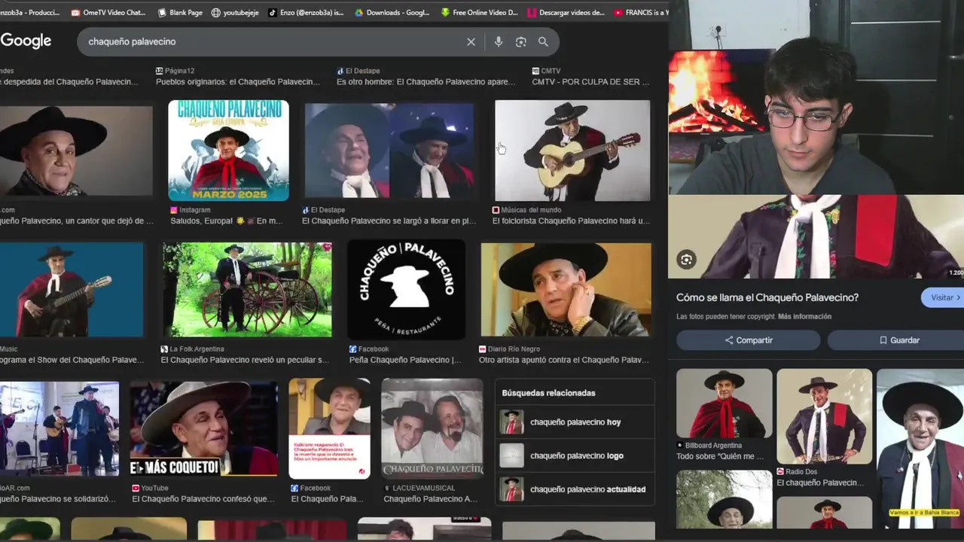Click 'El folclorista Chaqueño Palavecino hará' caption
This screenshot has height=542, width=964.
point(571,221)
